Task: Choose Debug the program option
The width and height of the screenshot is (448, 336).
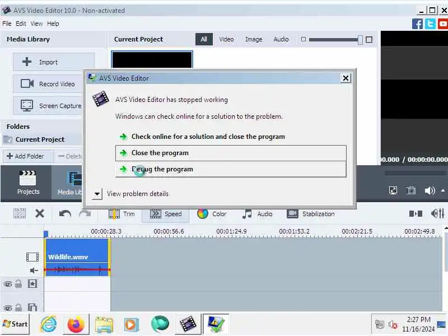Action: point(231,170)
